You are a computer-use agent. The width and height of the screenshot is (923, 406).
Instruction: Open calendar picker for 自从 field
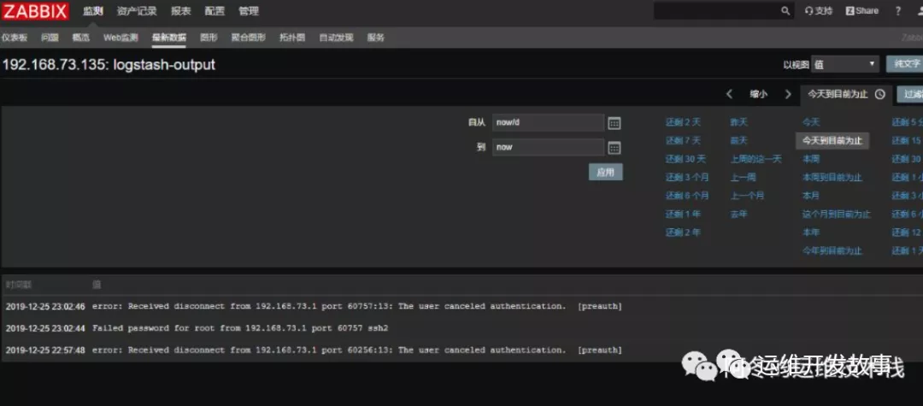pos(614,123)
